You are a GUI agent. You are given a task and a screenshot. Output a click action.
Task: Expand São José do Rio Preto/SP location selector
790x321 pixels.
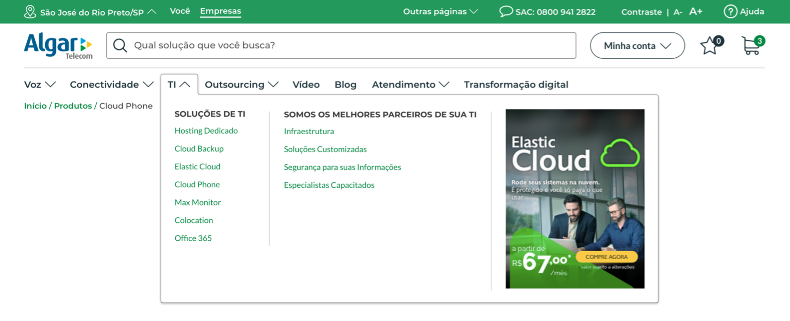click(98, 12)
